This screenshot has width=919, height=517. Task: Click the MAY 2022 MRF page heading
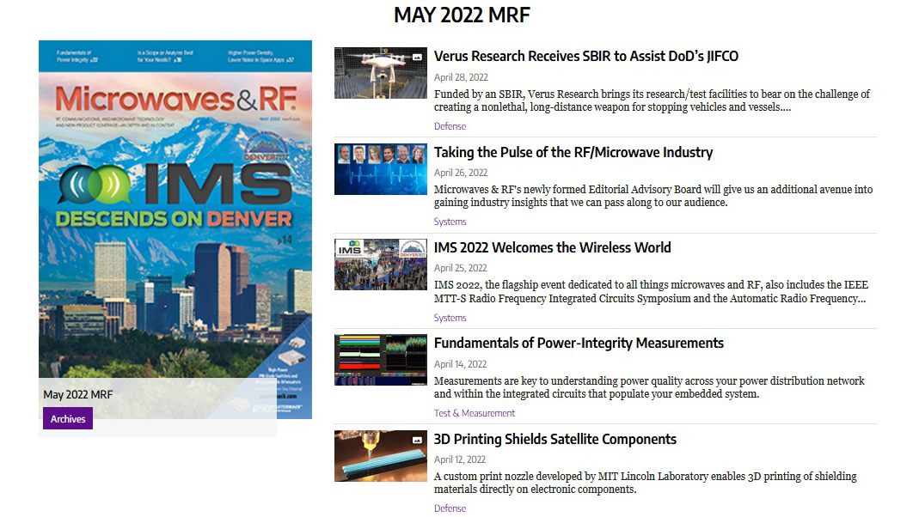(462, 15)
